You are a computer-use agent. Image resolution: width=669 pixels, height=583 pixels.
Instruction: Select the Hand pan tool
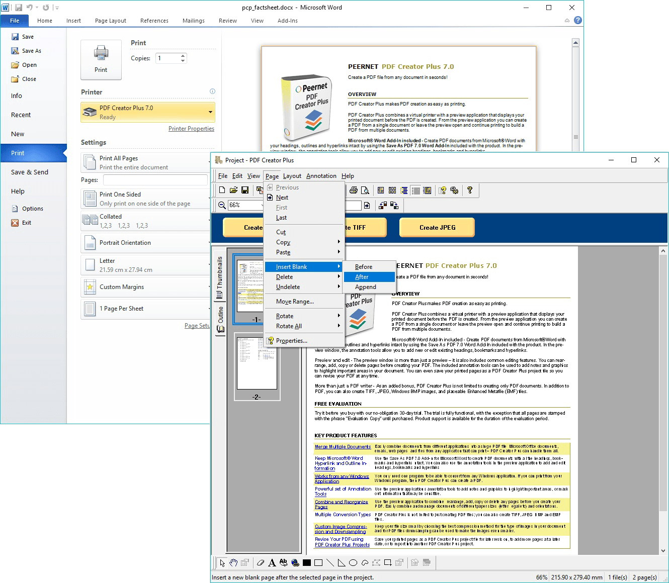point(233,563)
